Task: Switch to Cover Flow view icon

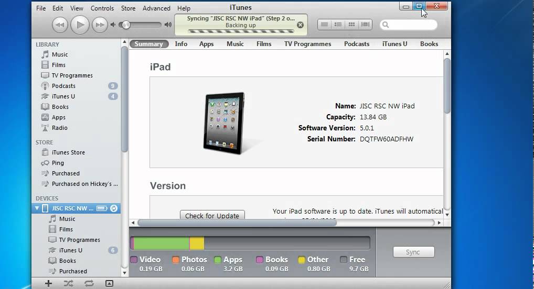Action: (x=365, y=25)
